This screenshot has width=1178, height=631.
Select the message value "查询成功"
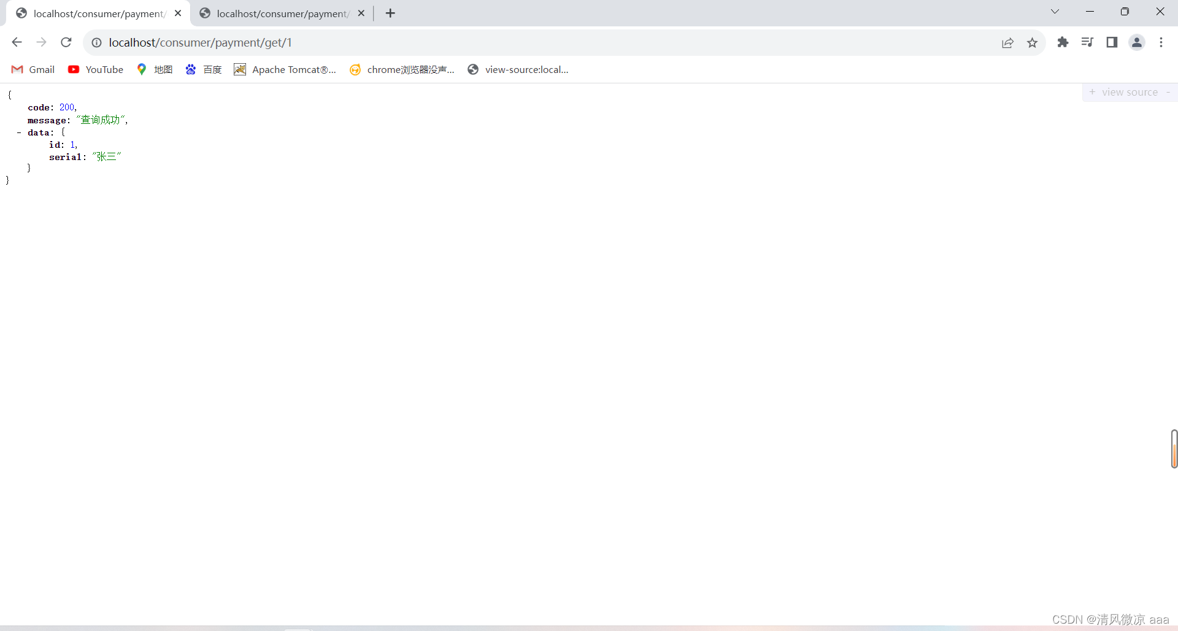click(x=101, y=120)
